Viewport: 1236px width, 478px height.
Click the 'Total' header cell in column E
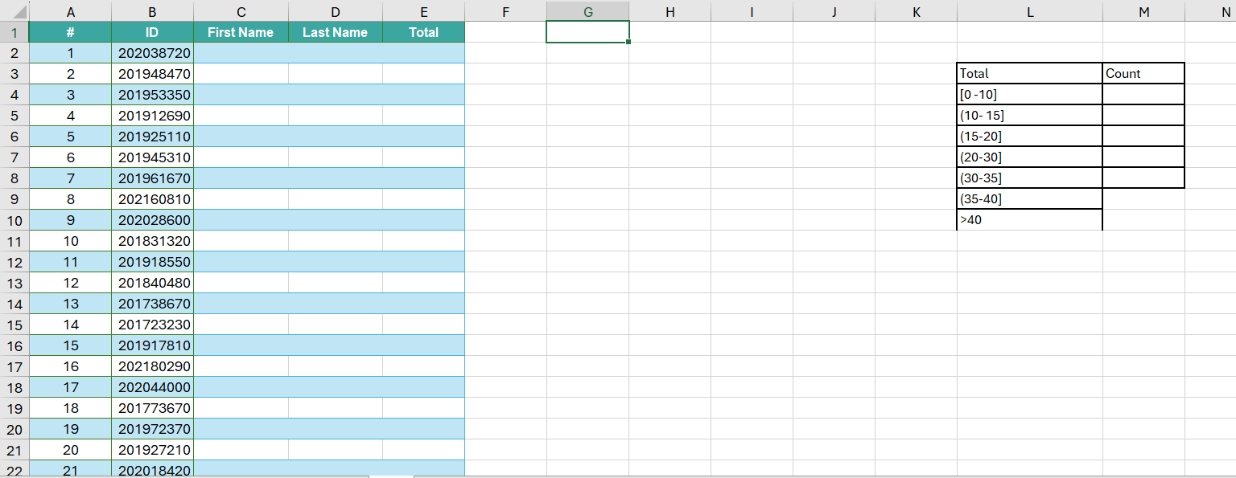(423, 32)
